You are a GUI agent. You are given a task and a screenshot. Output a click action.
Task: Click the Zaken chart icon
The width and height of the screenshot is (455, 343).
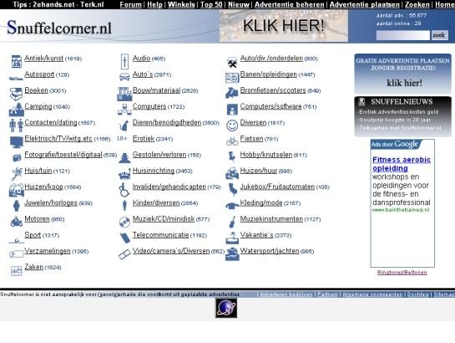coord(16,270)
